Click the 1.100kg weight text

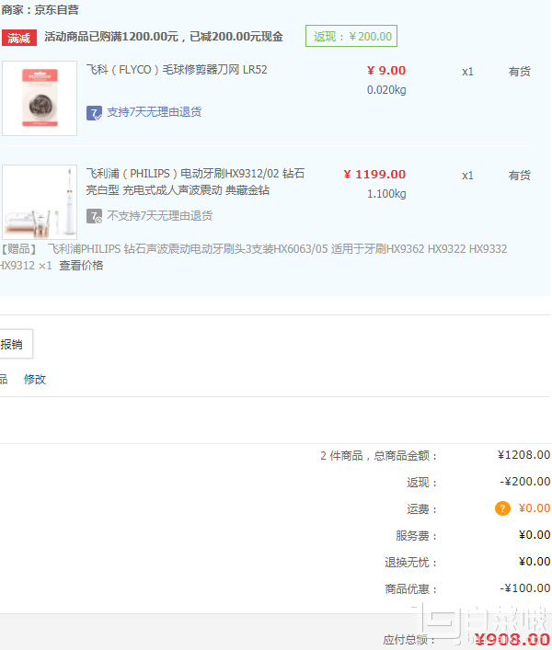386,194
